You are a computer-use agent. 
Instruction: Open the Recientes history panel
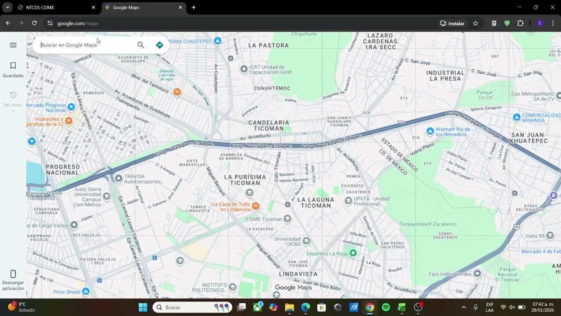[x=13, y=102]
